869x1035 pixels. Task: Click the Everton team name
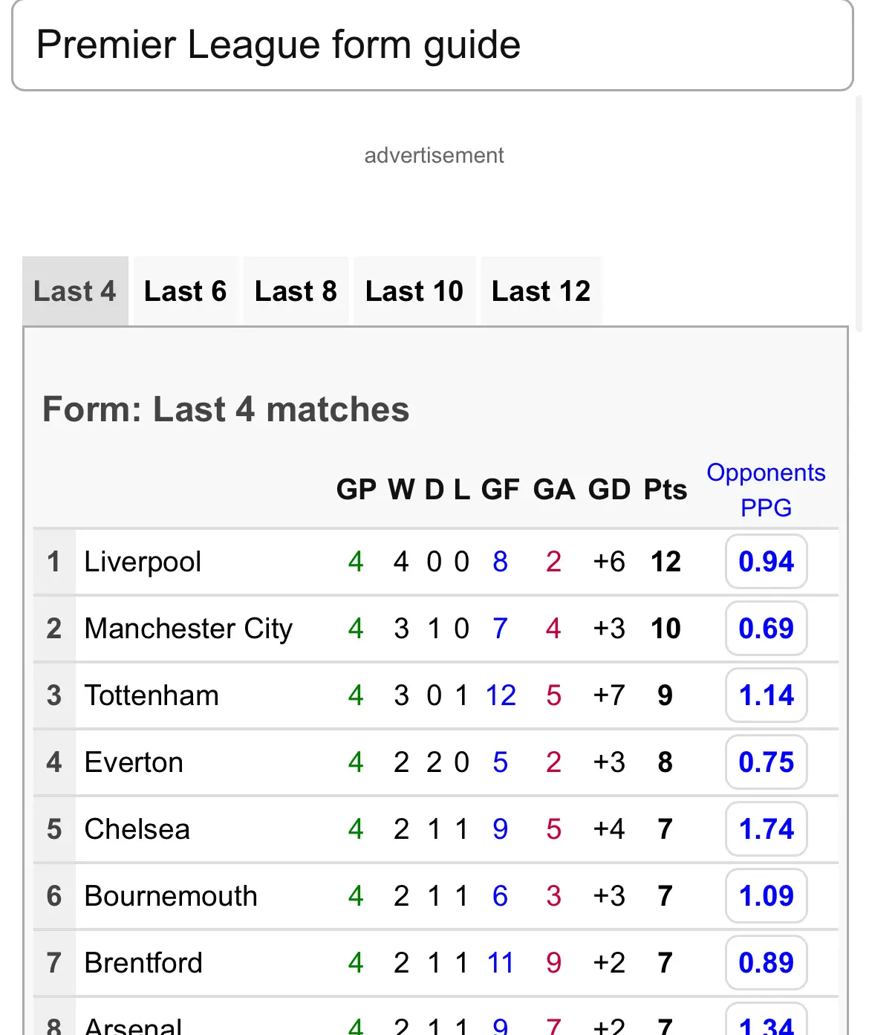coord(134,762)
